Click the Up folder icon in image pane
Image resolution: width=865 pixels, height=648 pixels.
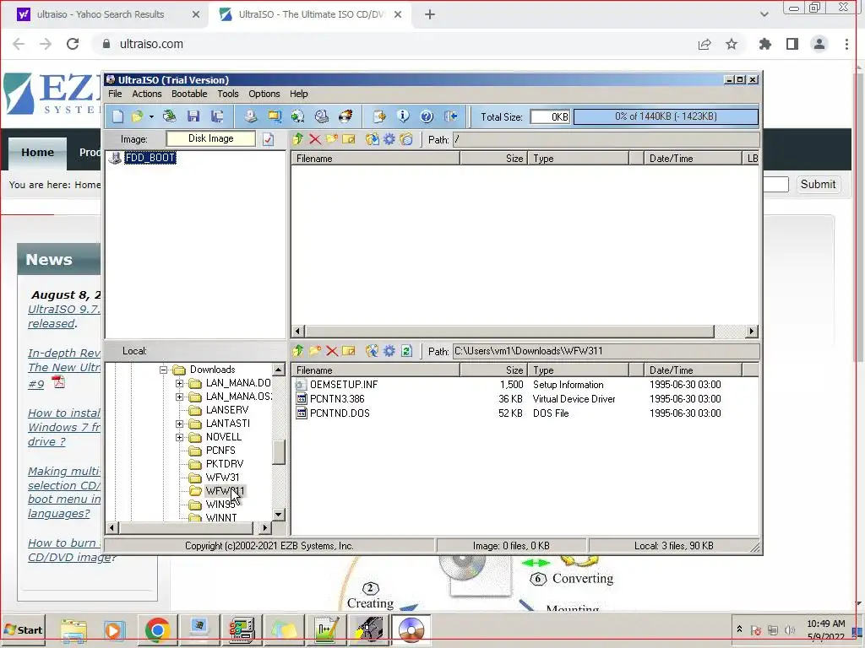coord(298,139)
